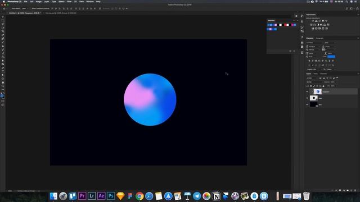Select the Eyedropper tool

3,35
